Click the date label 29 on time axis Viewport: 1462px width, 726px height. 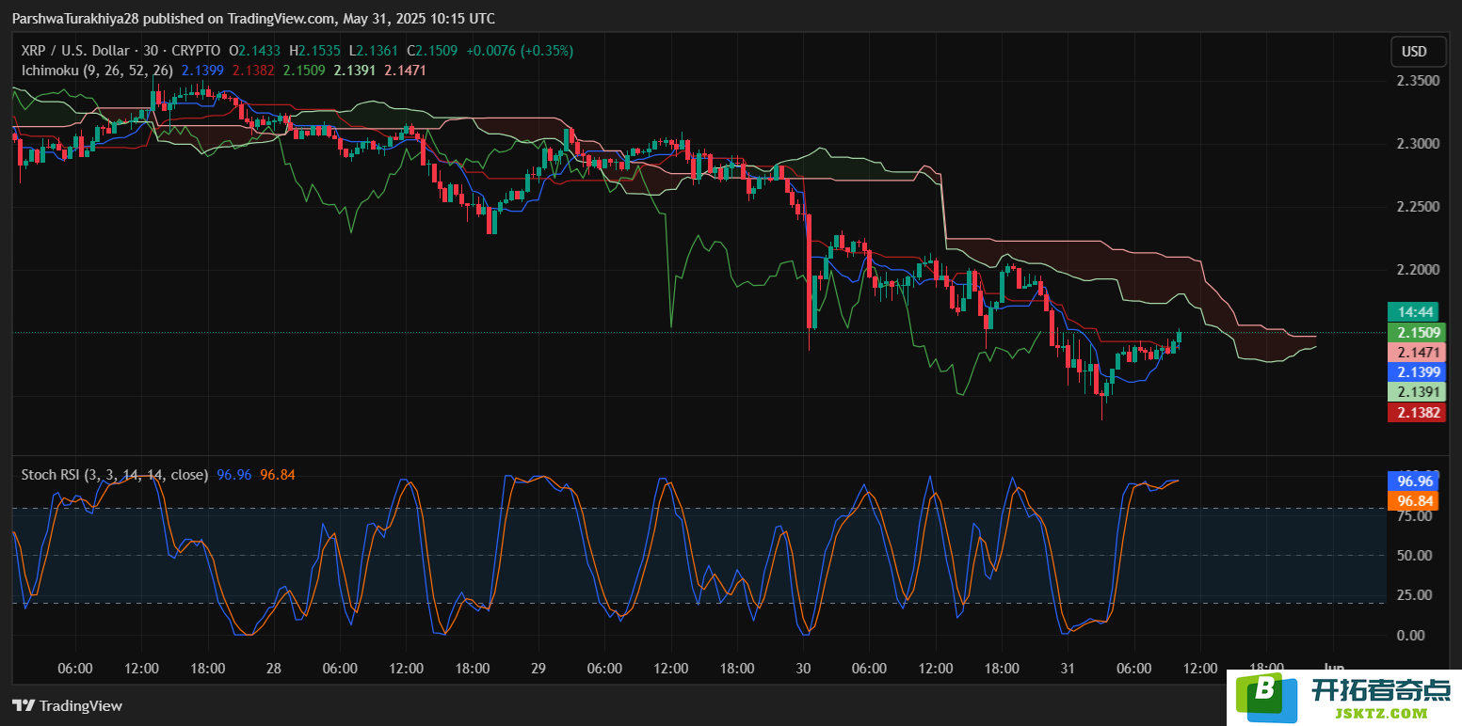pos(538,669)
